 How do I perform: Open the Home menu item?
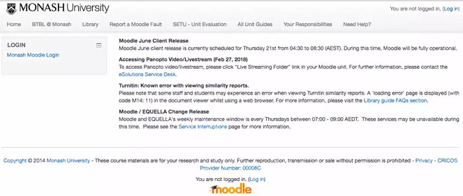[14, 24]
